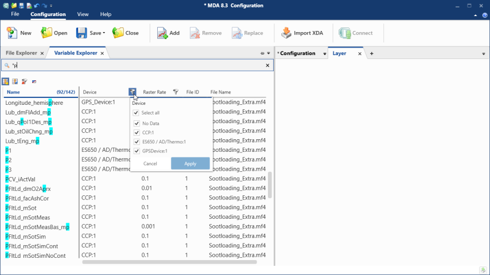This screenshot has width=490, height=275.
Task: Toggle the Select all checkbox
Action: (137, 113)
